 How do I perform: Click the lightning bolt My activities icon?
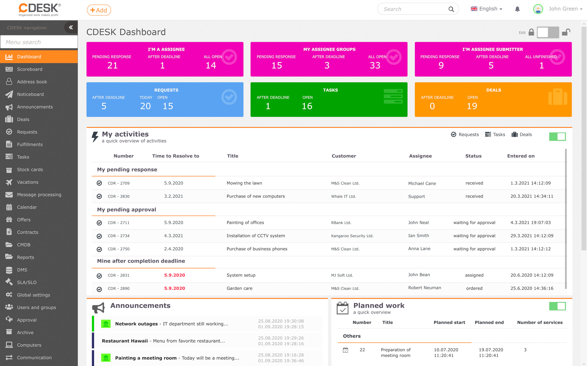tap(95, 137)
